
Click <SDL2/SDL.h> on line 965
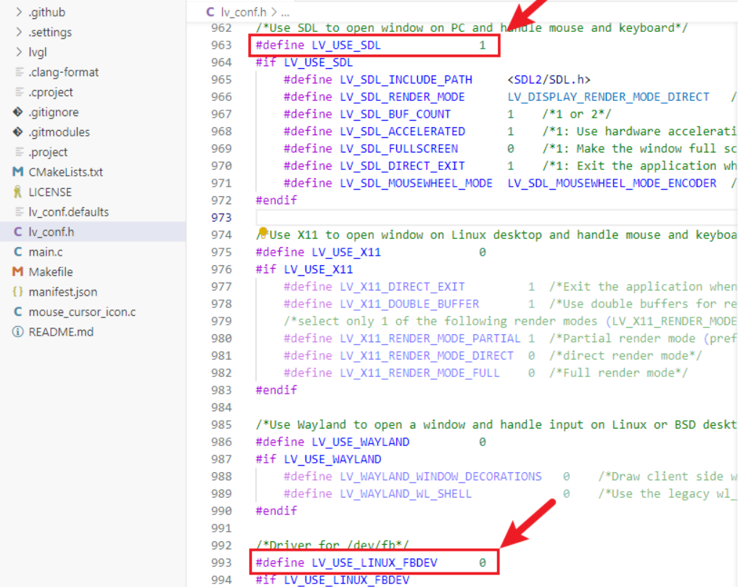tap(549, 80)
